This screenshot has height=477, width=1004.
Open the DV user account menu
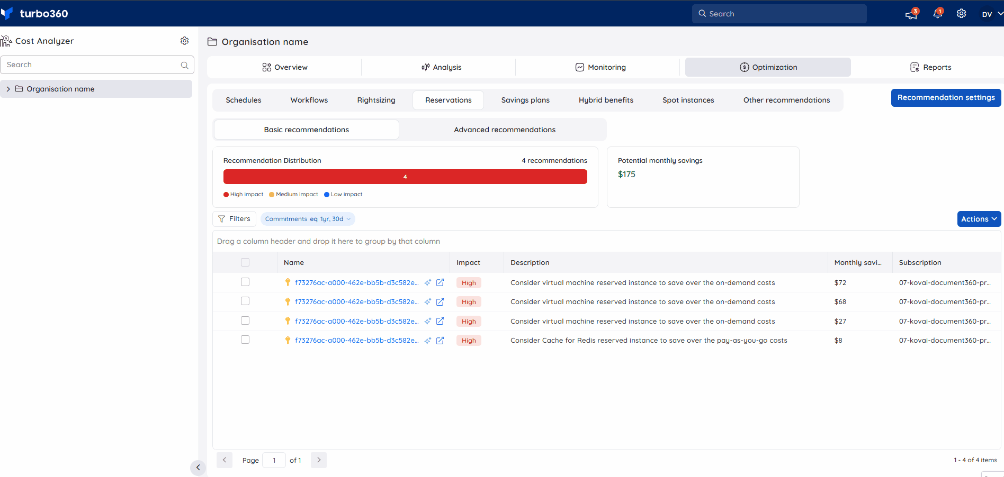[x=991, y=14]
